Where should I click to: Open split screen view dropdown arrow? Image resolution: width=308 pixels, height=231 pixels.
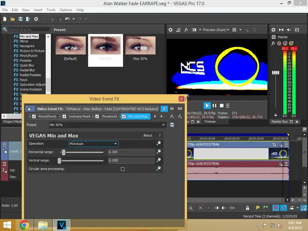pyautogui.click(x=200, y=30)
